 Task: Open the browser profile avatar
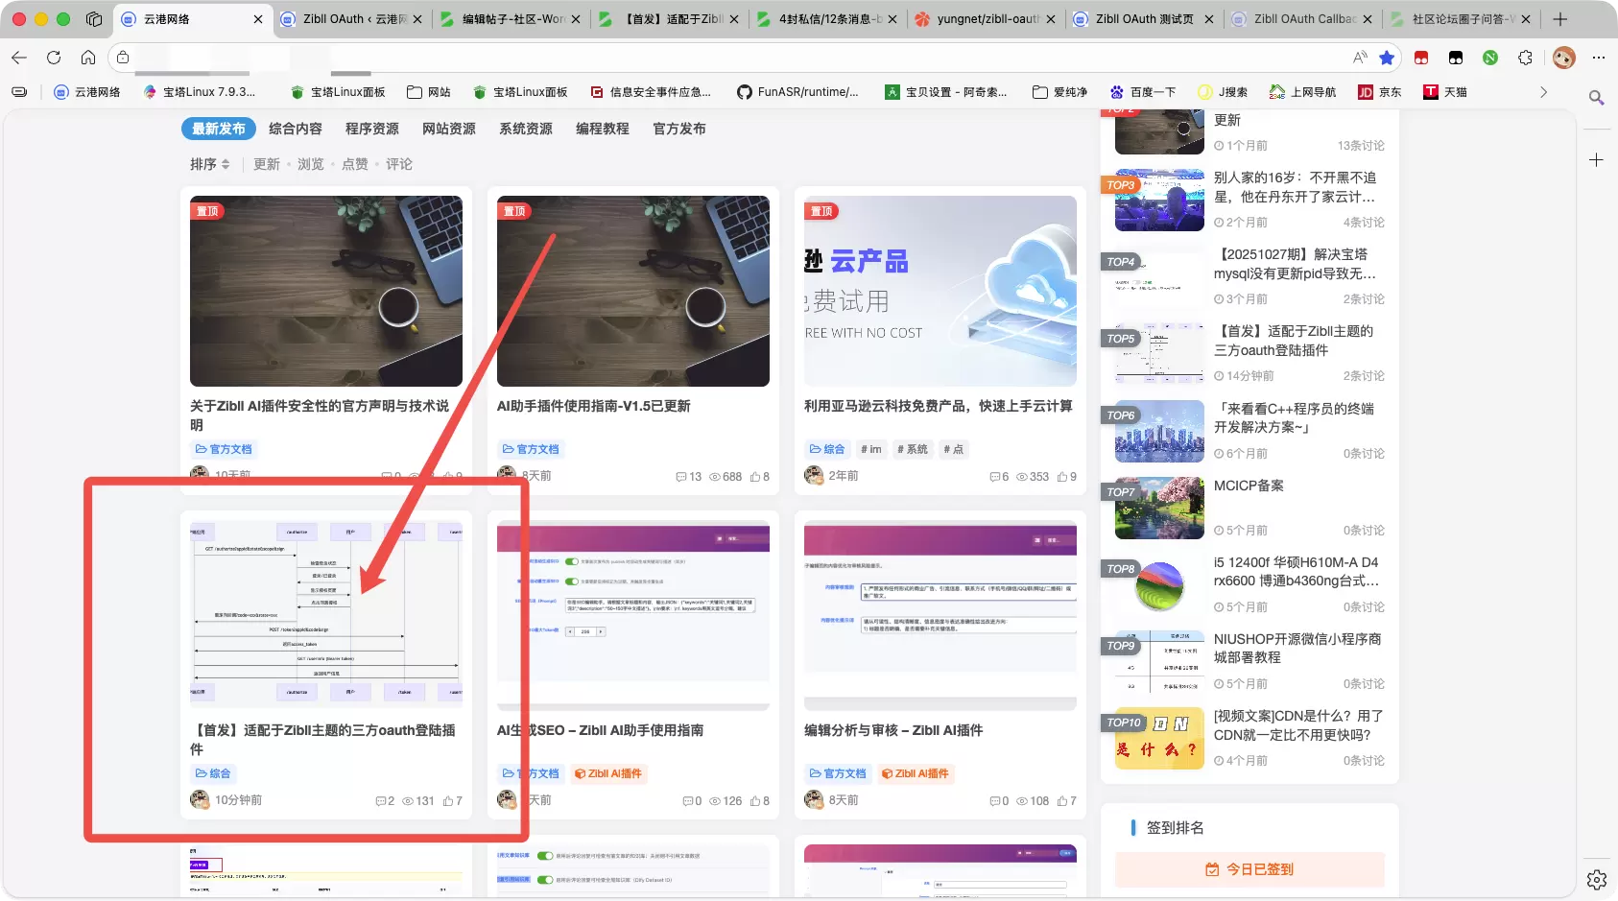coord(1564,58)
